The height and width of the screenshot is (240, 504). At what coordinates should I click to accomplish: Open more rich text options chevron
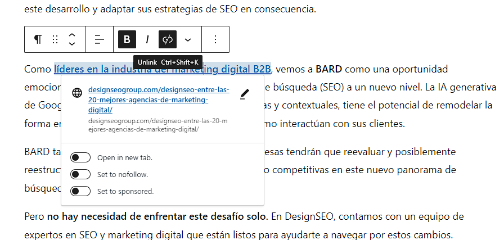(x=188, y=39)
